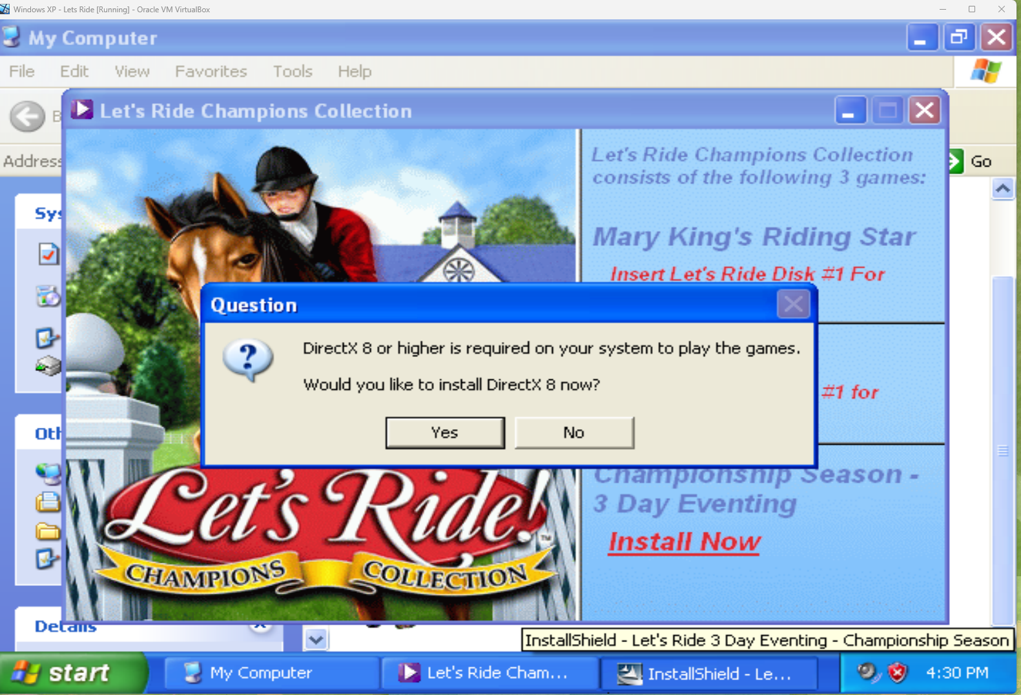Close the Let's Ride Champions Collection window

coord(924,111)
